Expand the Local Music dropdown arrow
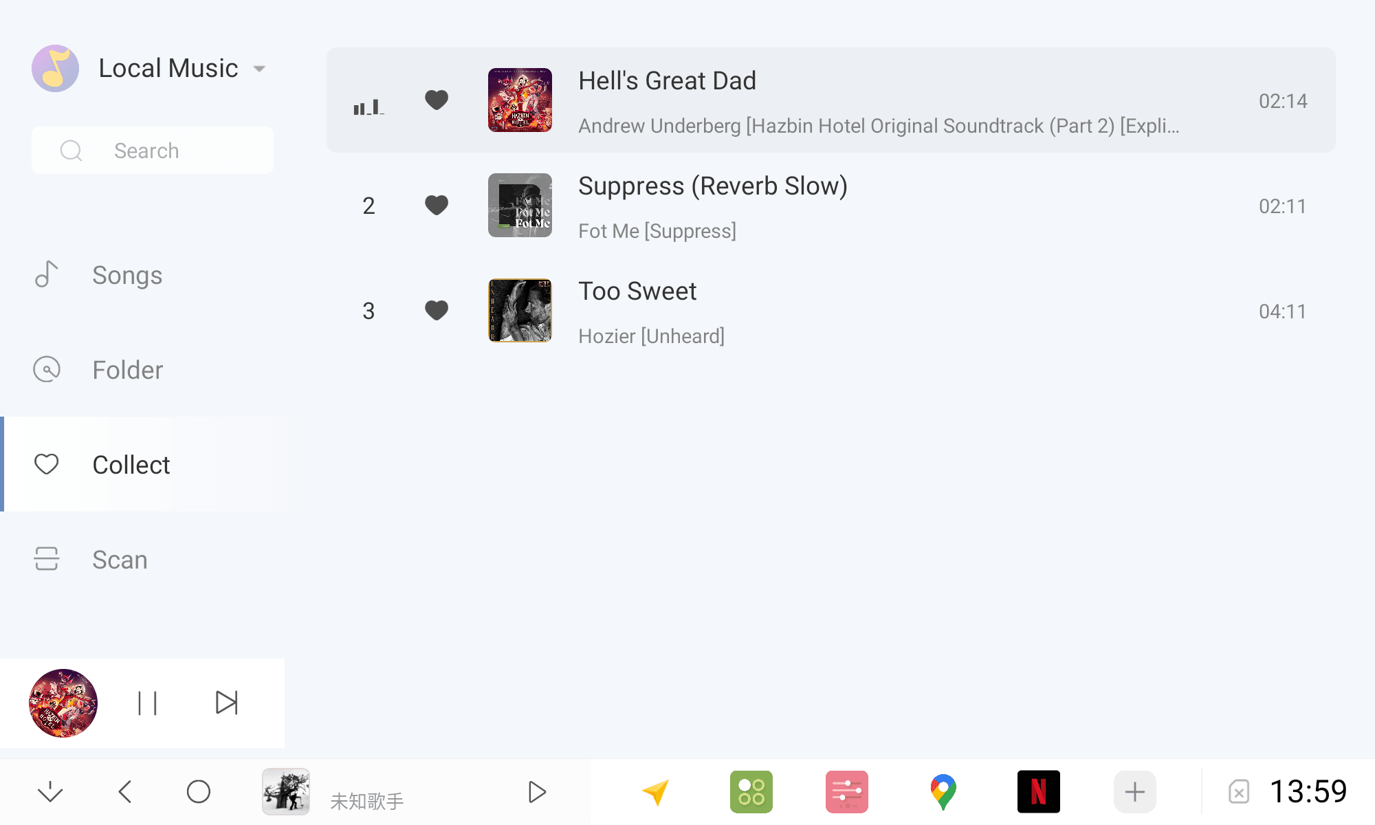 tap(259, 69)
